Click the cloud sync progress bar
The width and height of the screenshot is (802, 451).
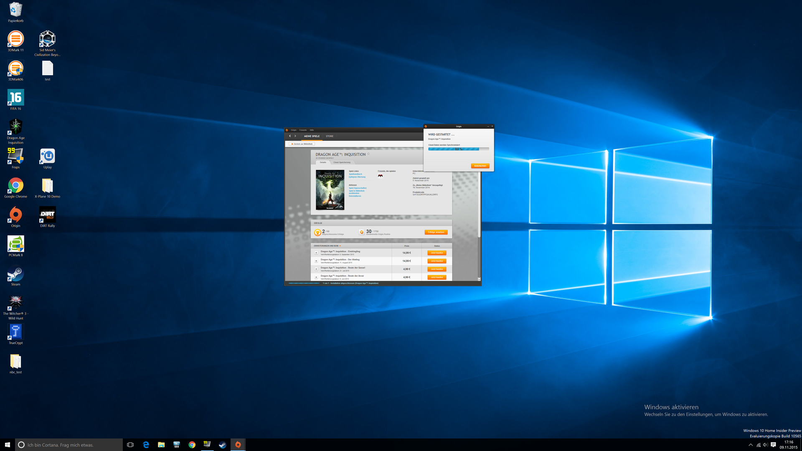coord(458,149)
